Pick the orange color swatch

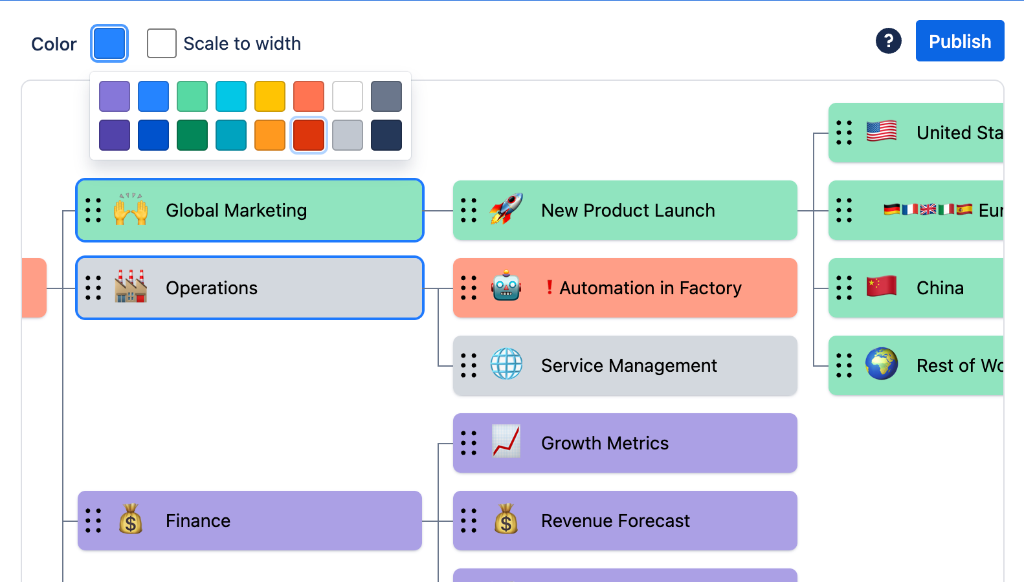[x=270, y=135]
